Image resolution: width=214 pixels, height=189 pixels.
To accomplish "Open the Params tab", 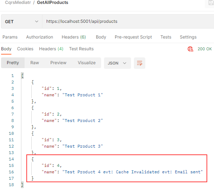I will pyautogui.click(x=10, y=37).
